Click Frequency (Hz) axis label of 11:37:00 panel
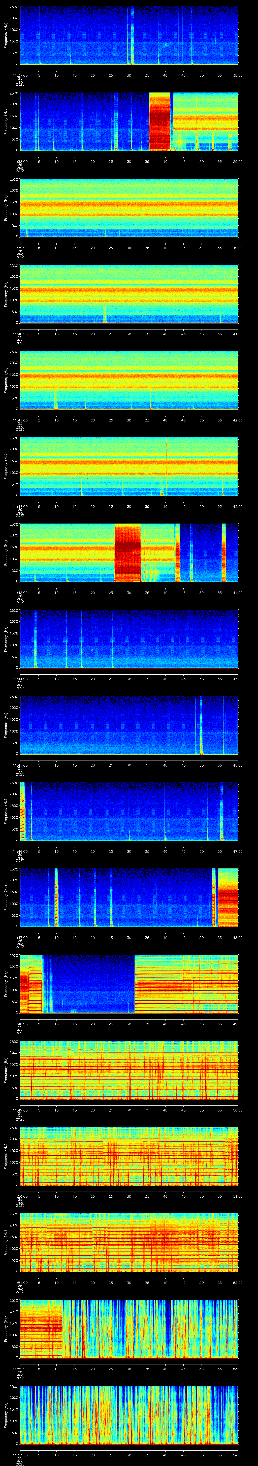The height and width of the screenshot is (1466, 258). 6,35
